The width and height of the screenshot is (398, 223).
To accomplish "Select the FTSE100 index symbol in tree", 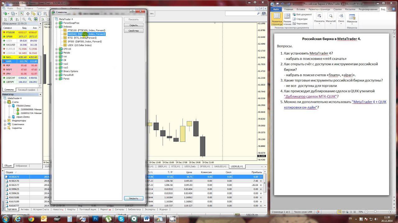I will (86, 30).
